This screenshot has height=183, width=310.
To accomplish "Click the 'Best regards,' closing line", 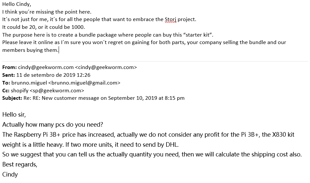I will pyautogui.click(x=20, y=165).
